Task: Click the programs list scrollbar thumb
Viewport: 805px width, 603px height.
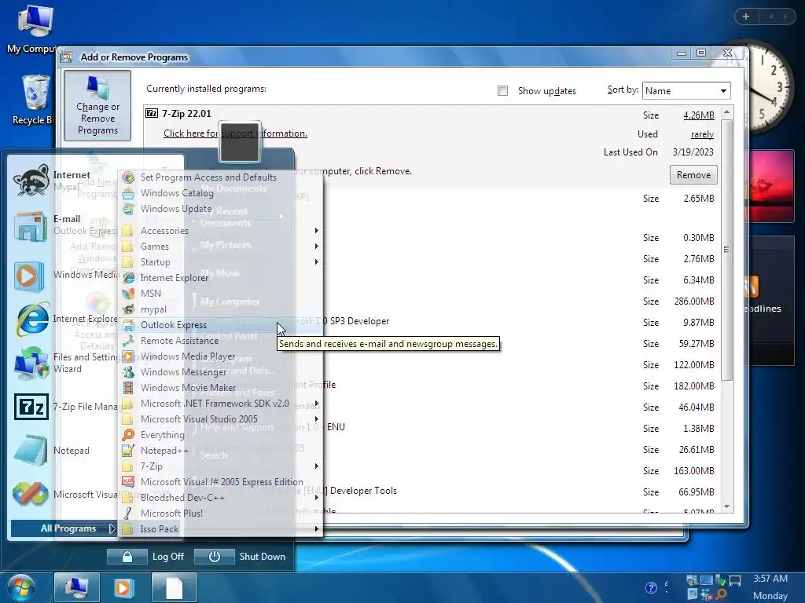Action: [726, 250]
